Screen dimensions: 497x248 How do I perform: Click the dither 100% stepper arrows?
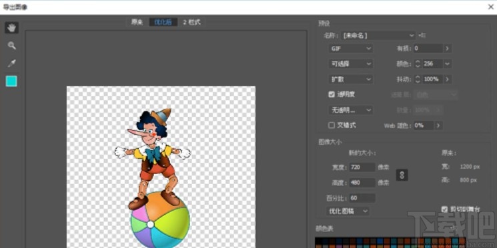(418, 79)
